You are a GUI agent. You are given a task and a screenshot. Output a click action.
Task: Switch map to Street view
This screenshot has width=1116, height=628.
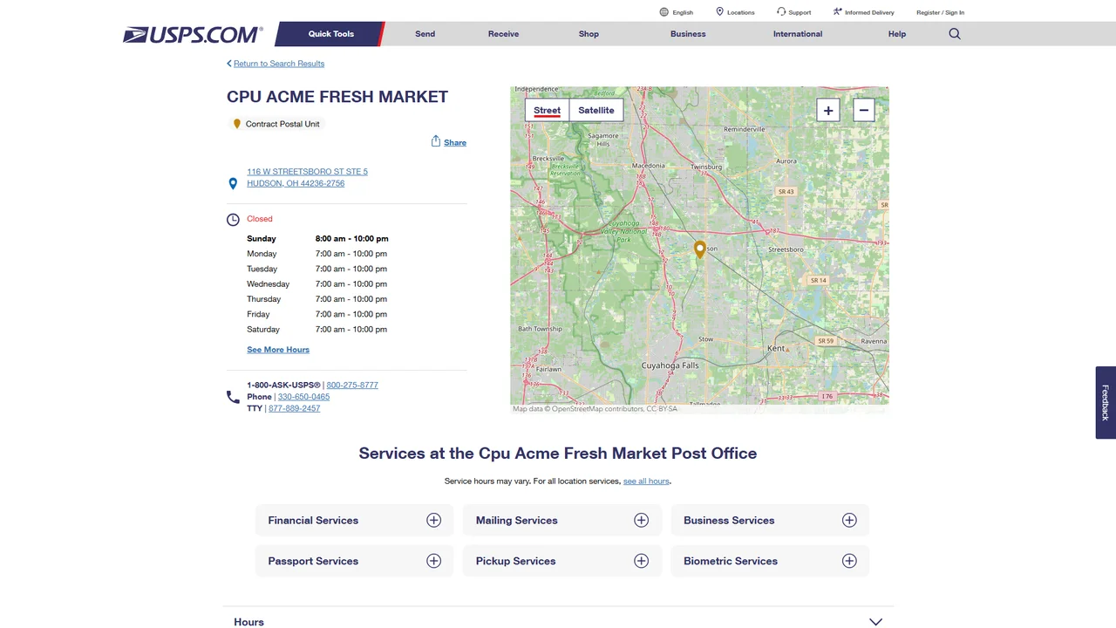[x=547, y=110]
